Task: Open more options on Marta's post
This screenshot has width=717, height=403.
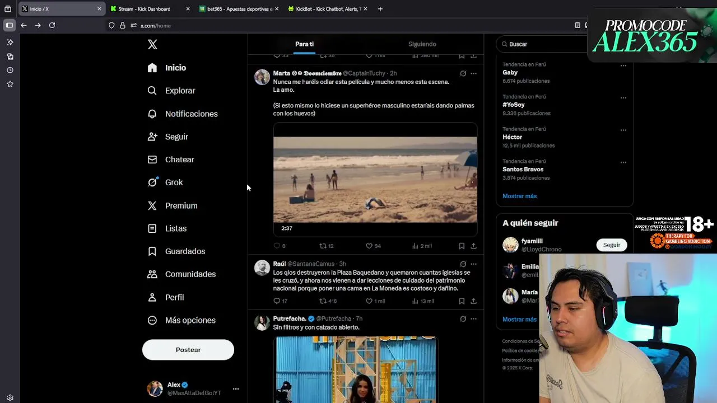Action: tap(473, 73)
